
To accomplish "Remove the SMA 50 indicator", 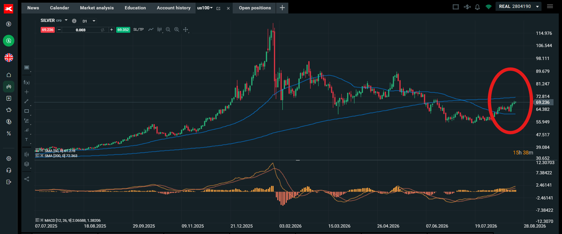I will coord(42,151).
